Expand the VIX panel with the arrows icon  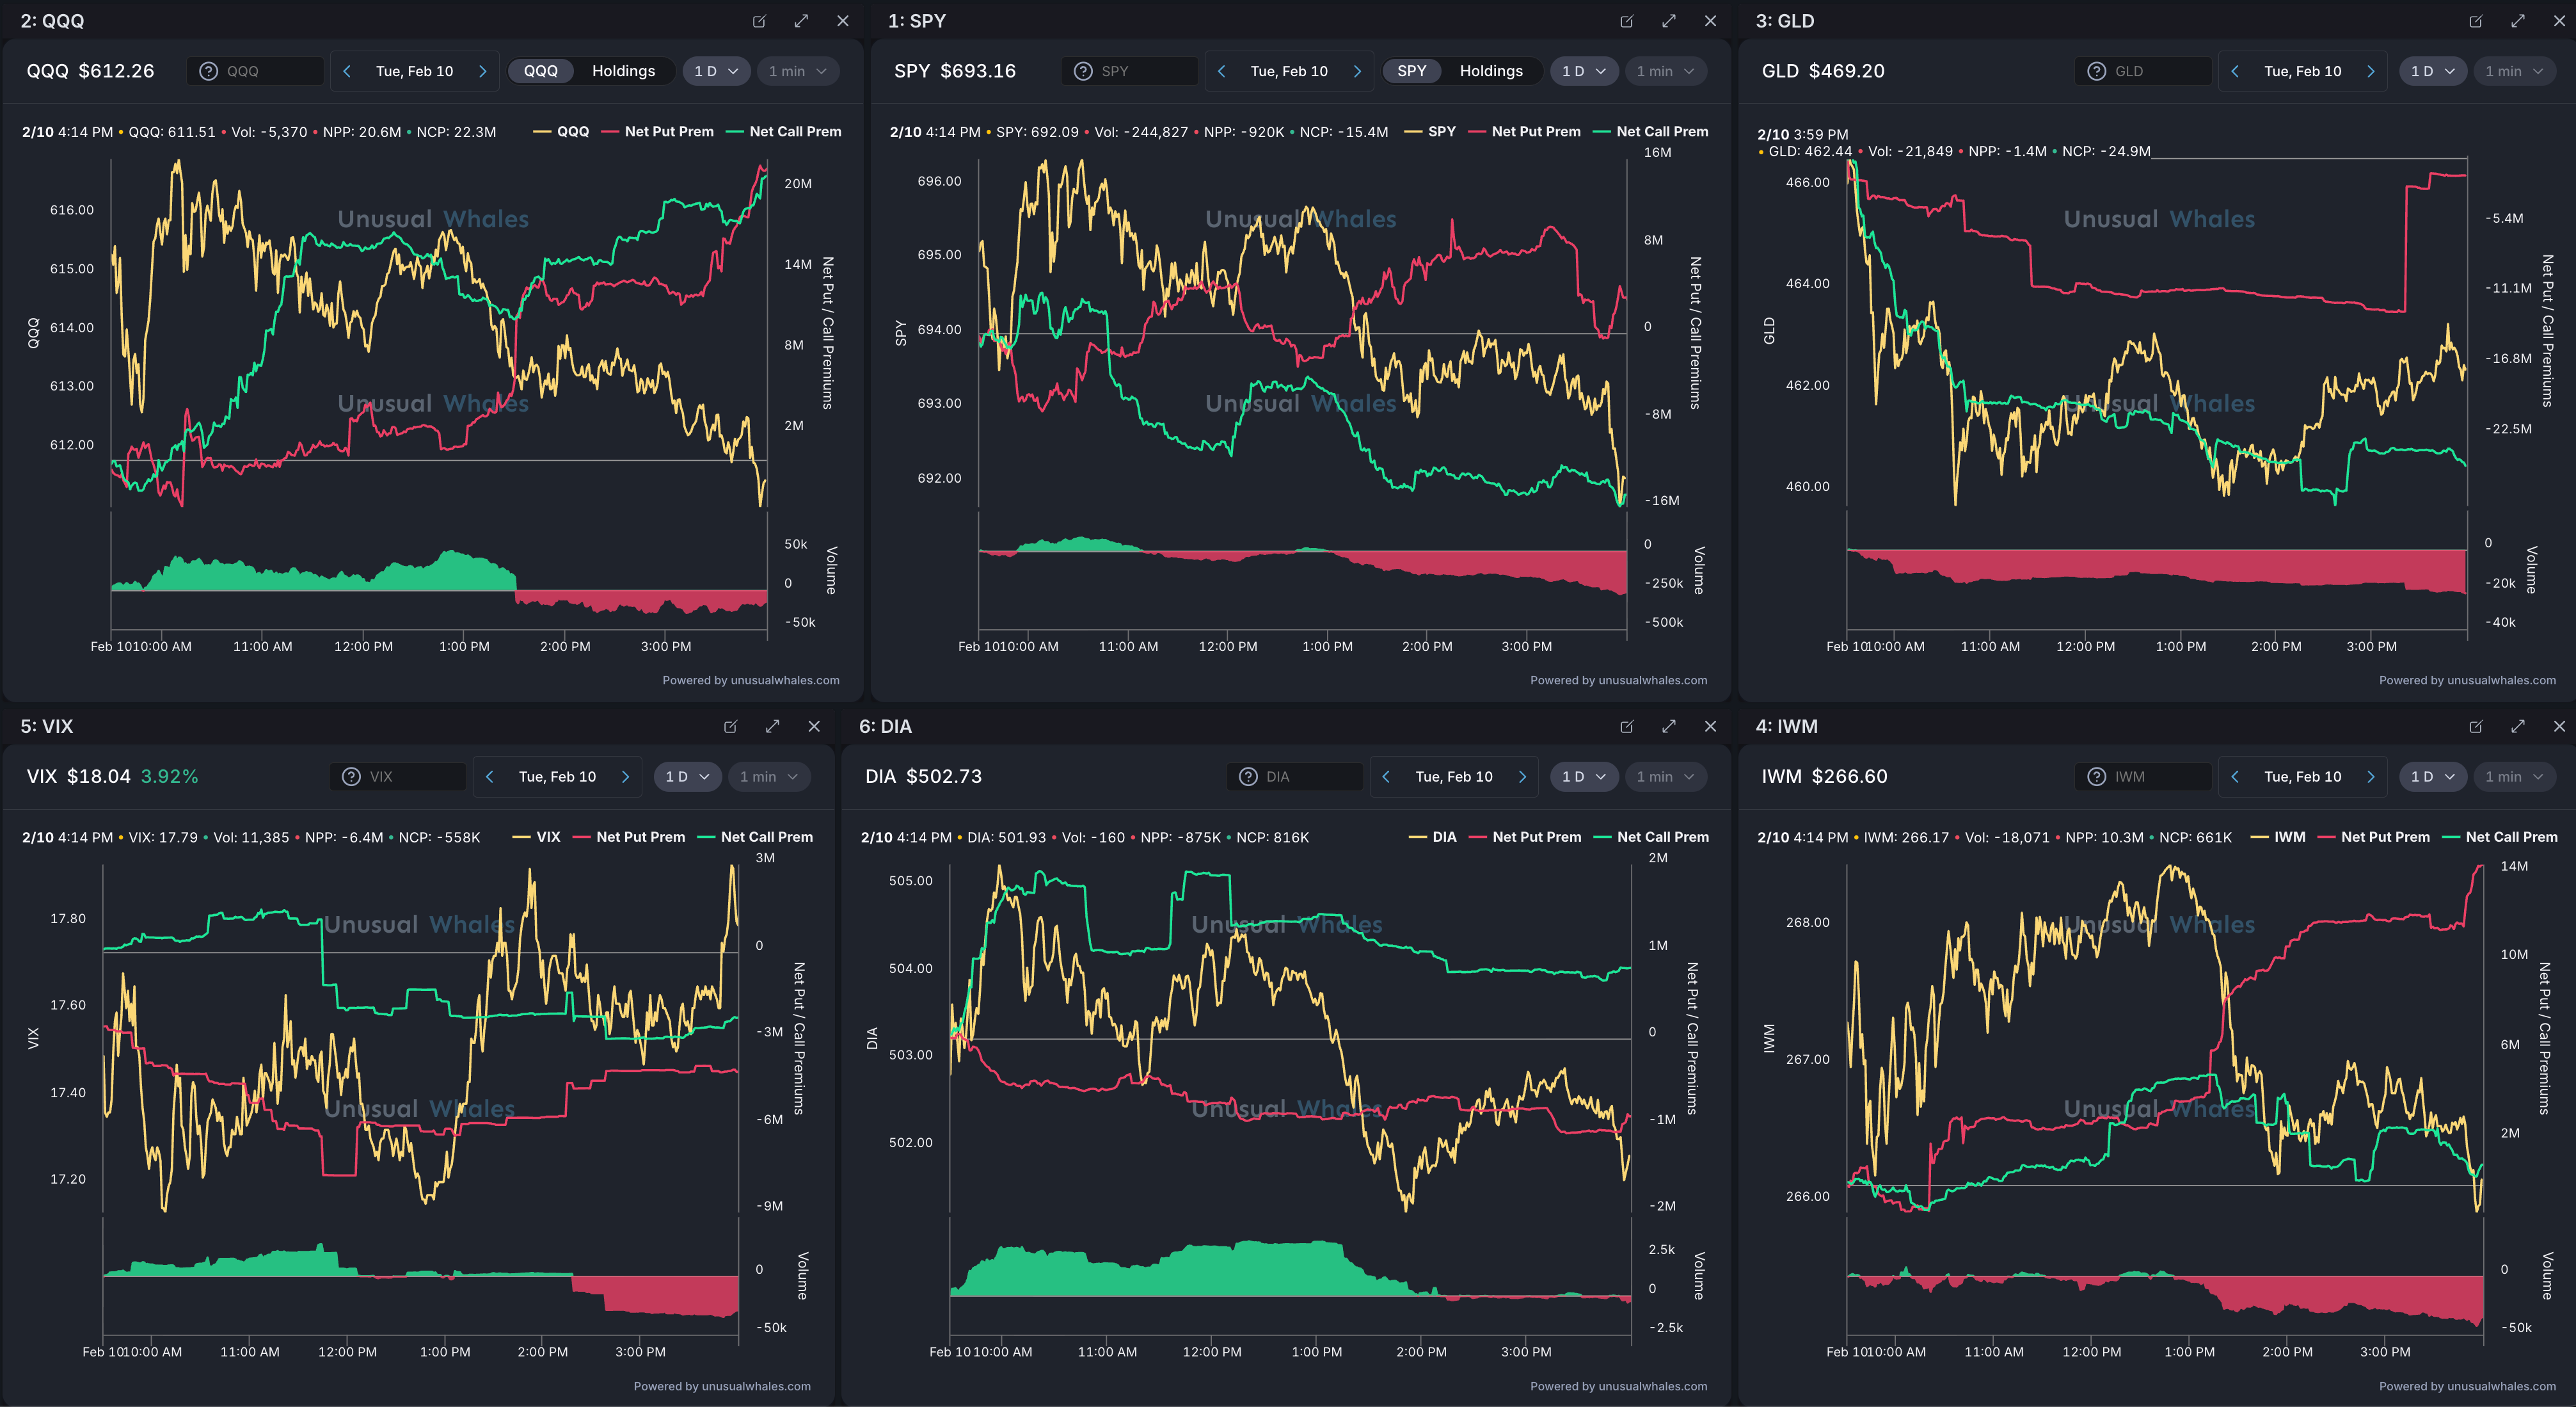tap(772, 727)
